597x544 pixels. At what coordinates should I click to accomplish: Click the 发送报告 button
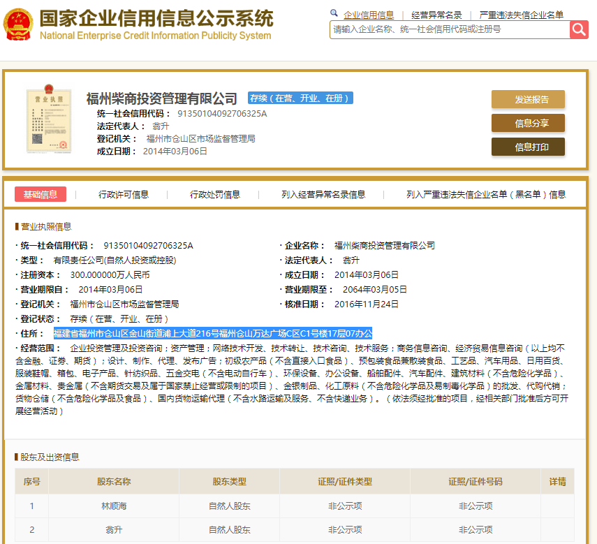pyautogui.click(x=528, y=99)
